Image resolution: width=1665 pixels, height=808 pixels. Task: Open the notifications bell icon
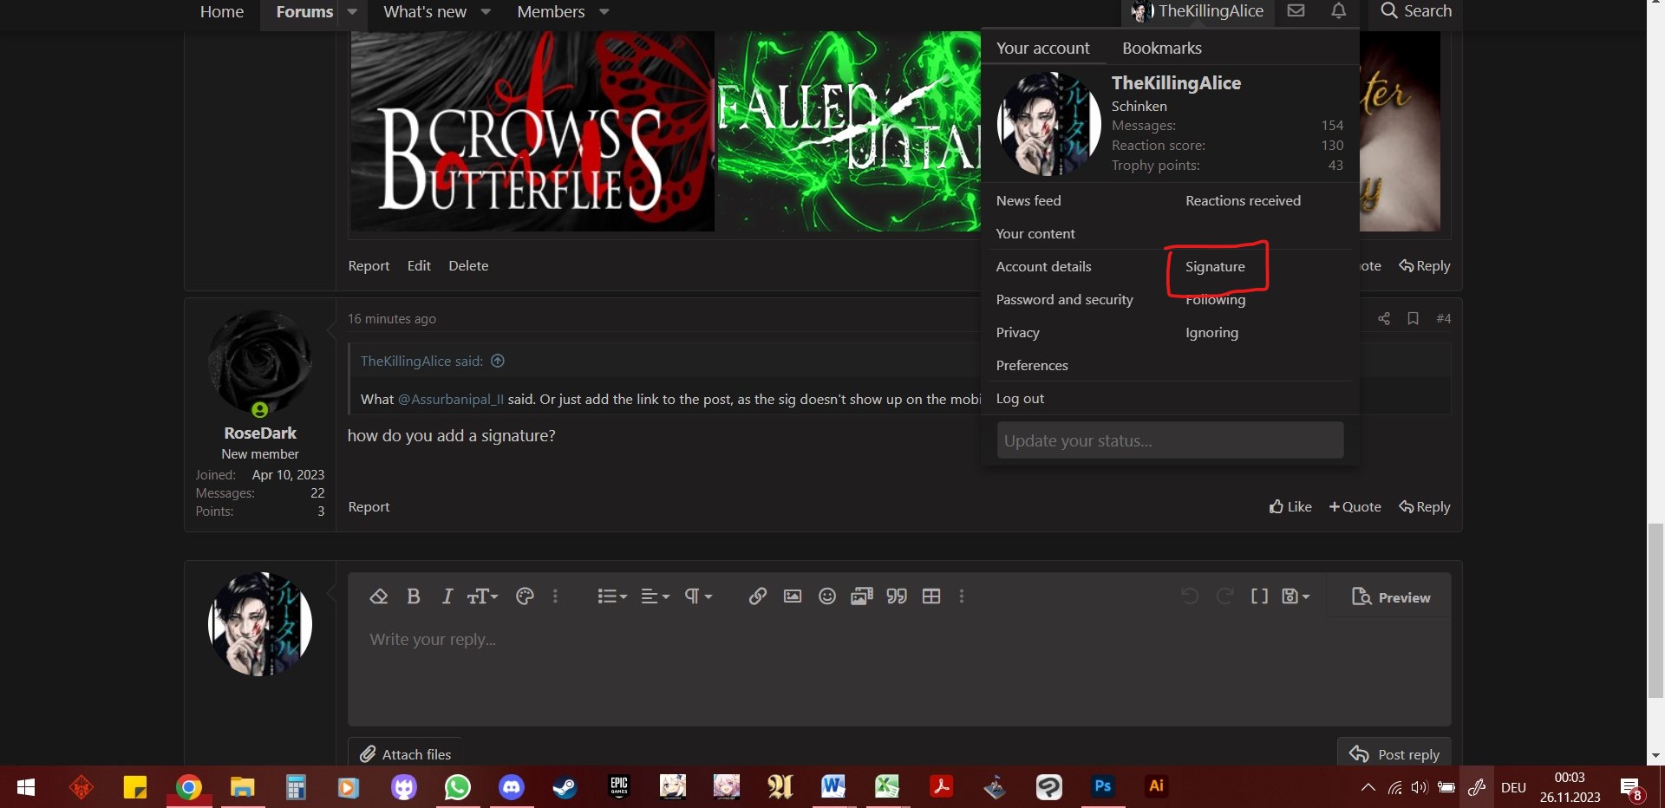1339,11
